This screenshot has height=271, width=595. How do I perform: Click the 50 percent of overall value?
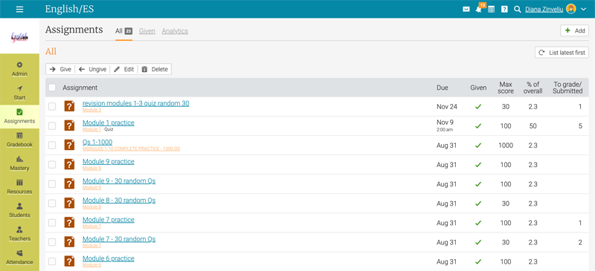[533, 126]
